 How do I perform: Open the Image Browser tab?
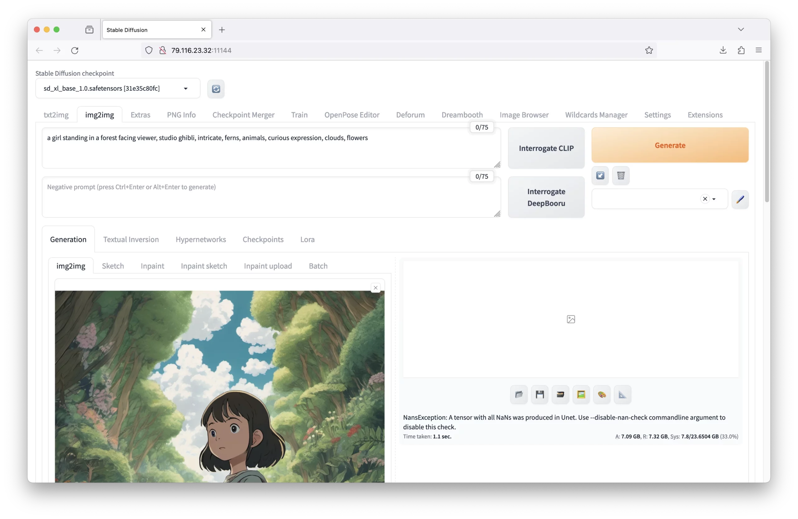point(524,115)
